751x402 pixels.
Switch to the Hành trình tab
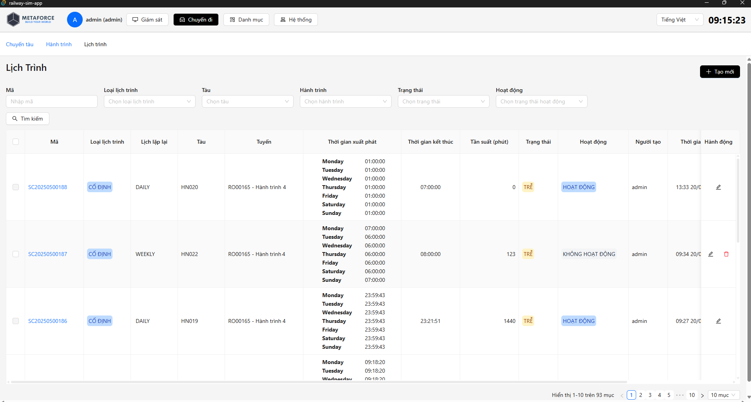coord(59,44)
